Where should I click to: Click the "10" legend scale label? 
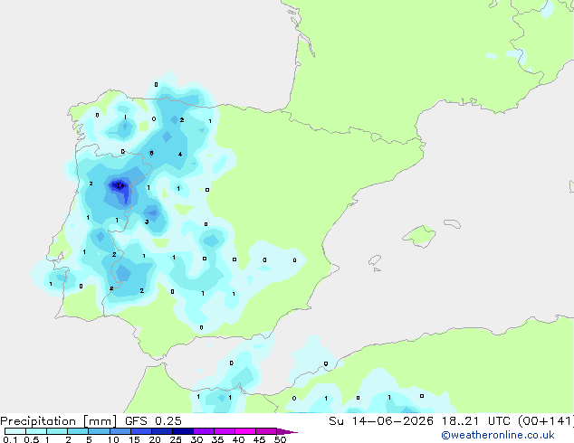113,439
